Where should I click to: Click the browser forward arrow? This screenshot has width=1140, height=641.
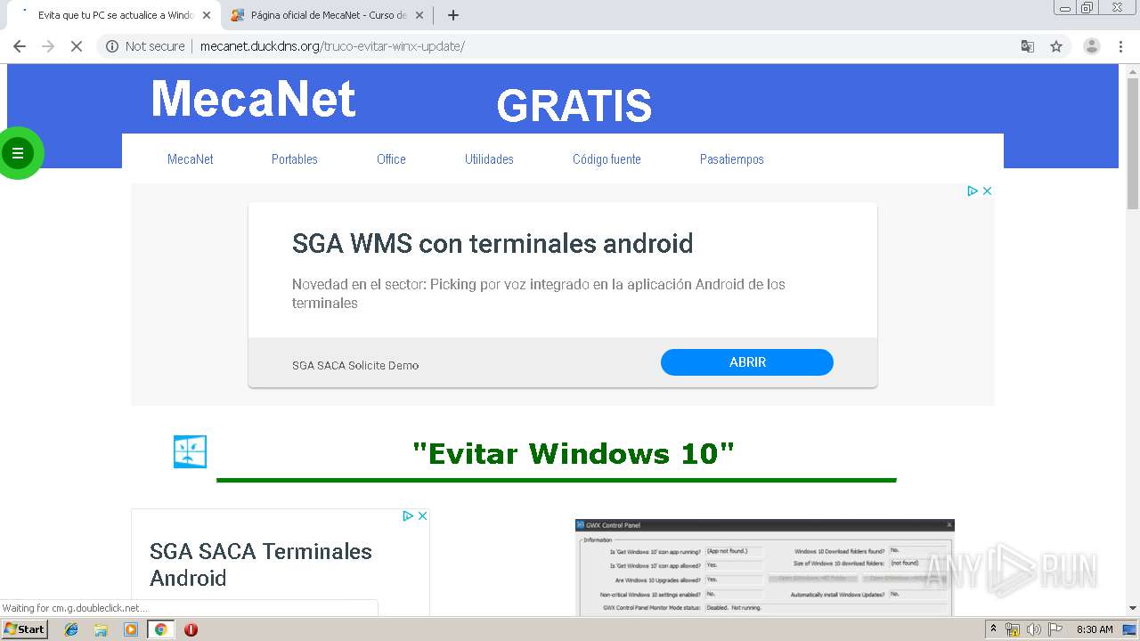[x=48, y=46]
